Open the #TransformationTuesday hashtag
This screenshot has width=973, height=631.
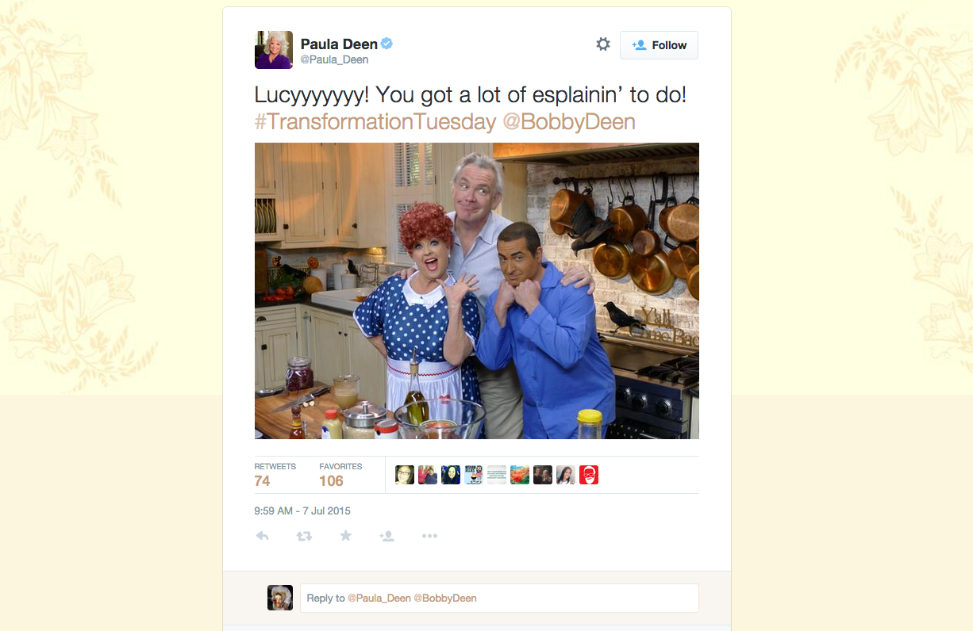[x=375, y=122]
